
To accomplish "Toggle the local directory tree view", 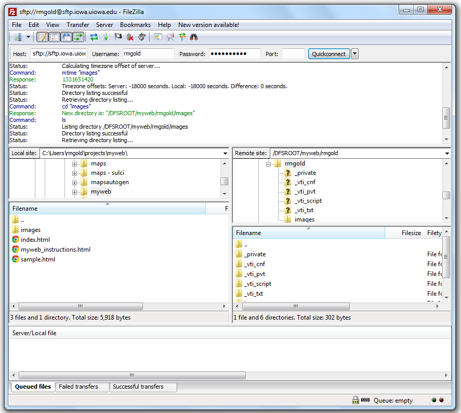I will coord(55,37).
